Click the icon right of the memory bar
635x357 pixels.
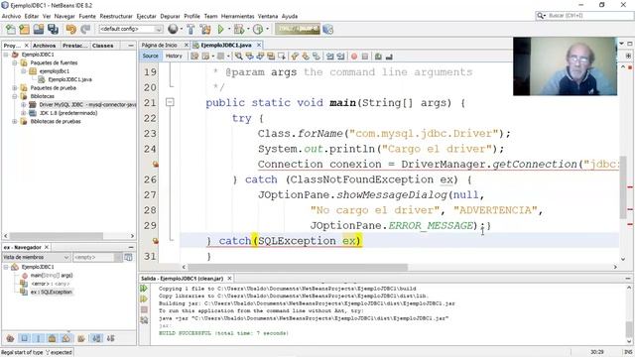328,29
